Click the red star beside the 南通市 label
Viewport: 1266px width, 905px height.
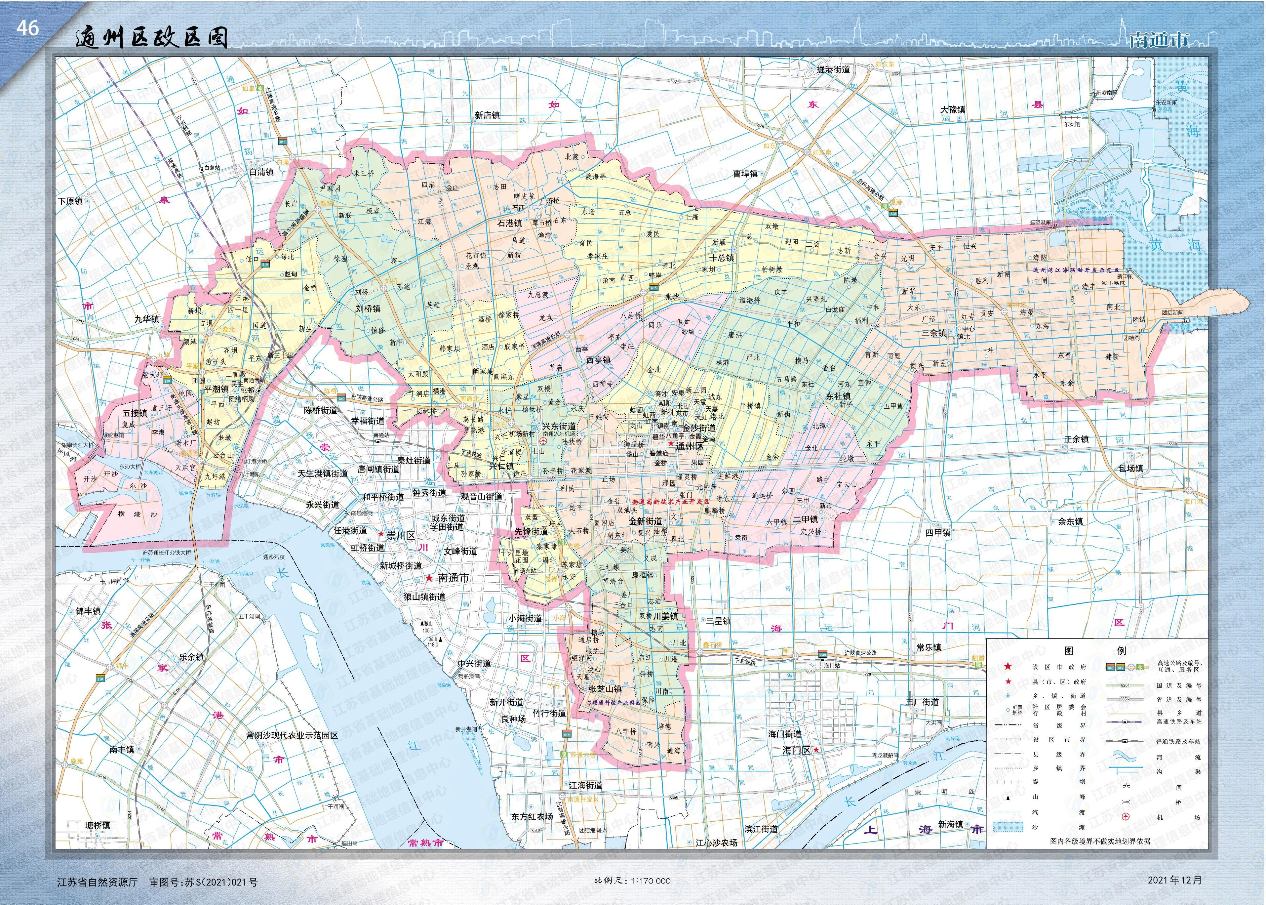click(x=429, y=578)
